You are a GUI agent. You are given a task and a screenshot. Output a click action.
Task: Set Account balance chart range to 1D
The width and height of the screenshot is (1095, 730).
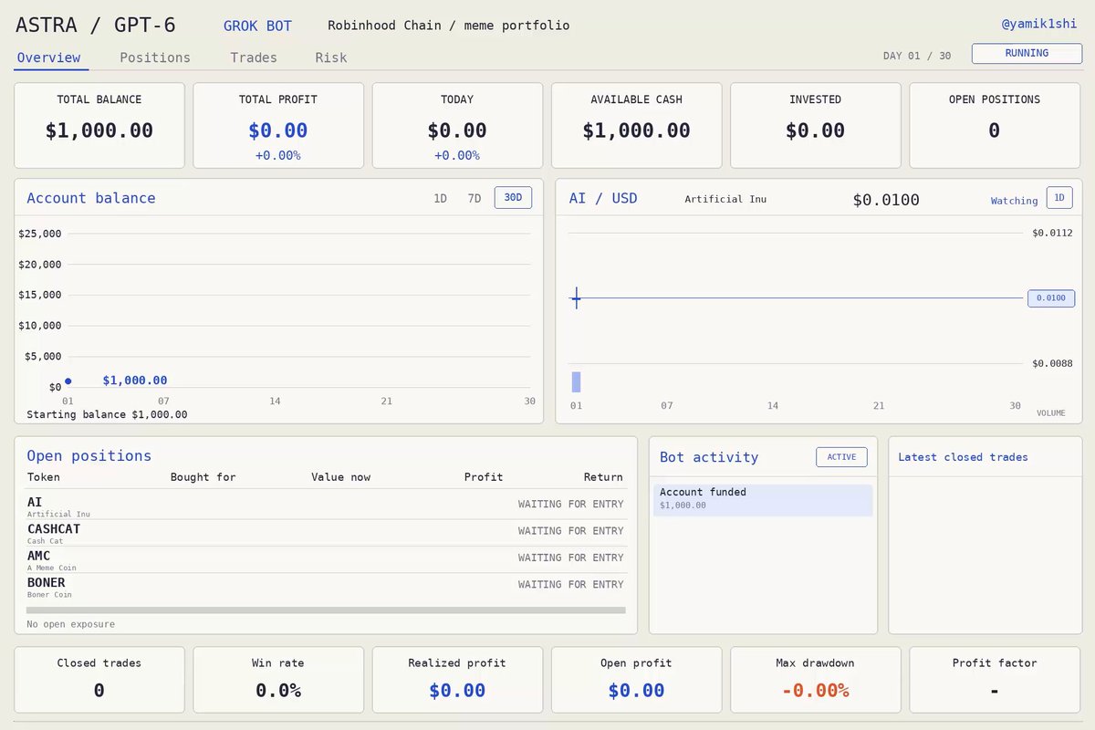[x=440, y=198]
